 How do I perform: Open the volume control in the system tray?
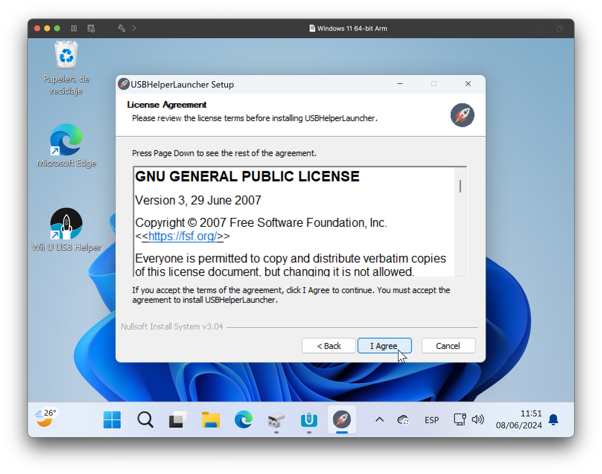(478, 420)
